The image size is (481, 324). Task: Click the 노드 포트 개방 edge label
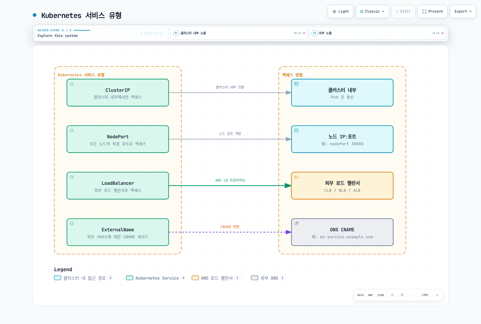click(230, 134)
